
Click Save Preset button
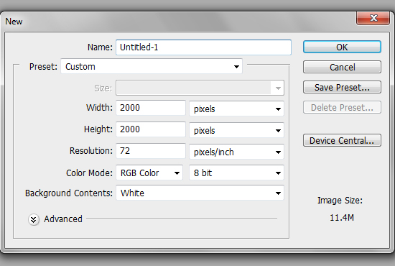(342, 87)
